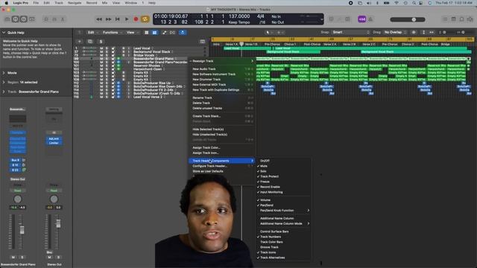The width and height of the screenshot is (477, 268).
Task: Solo the Background Vocal Stack track
Action: click(107, 51)
